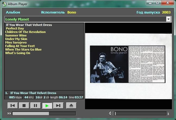
Task: Click the Альбом label
Action: point(13,12)
